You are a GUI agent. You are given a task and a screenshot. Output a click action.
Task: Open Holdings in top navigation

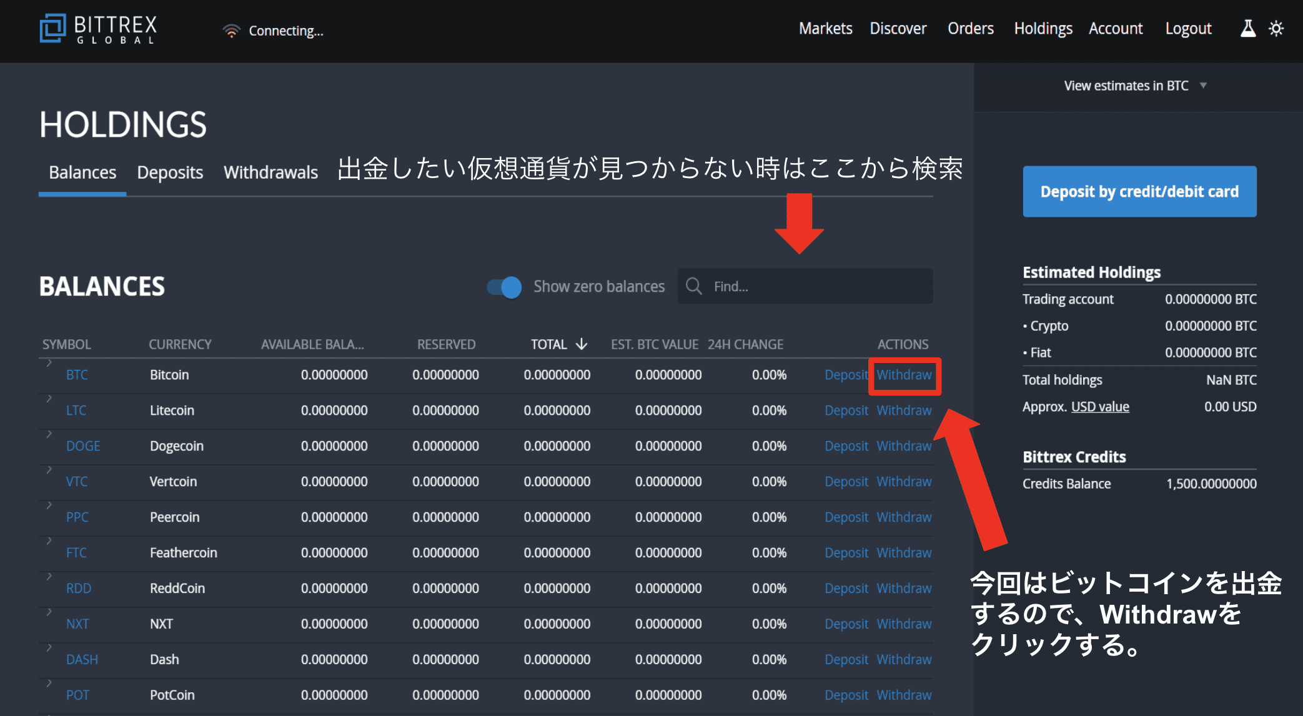(1043, 29)
